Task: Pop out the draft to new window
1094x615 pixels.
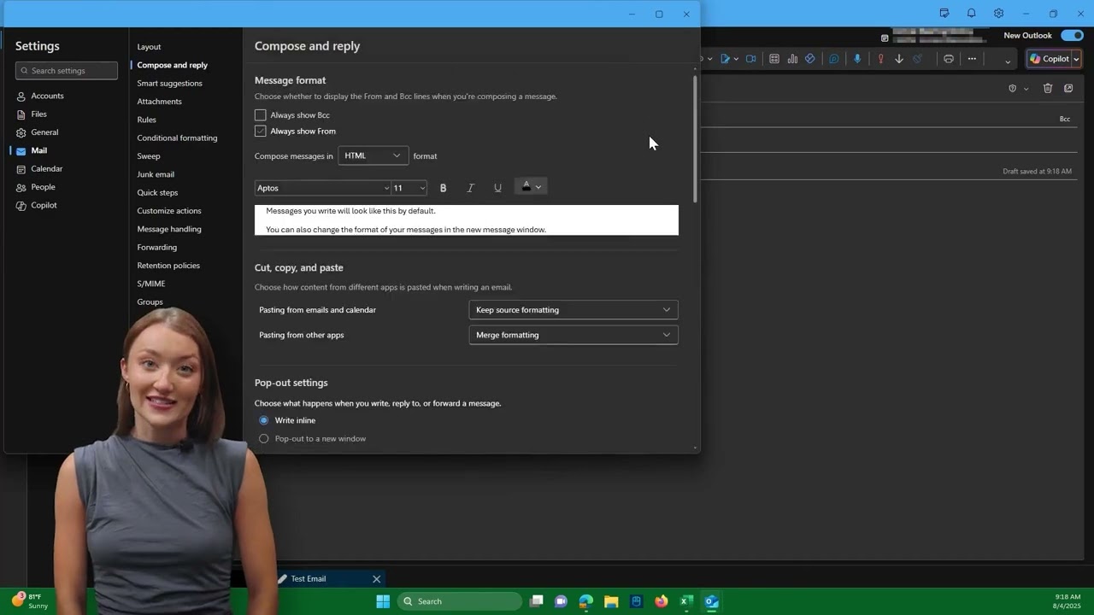Action: coord(1068,88)
